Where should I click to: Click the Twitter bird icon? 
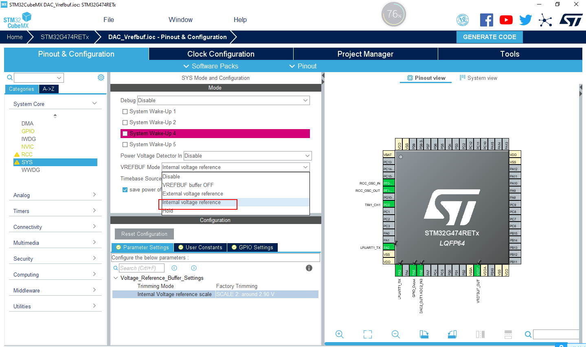pyautogui.click(x=525, y=20)
